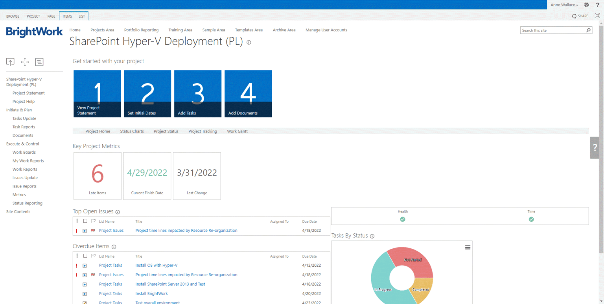Open the Install BrightWork overdue task link
604x304 pixels.
tap(151, 293)
